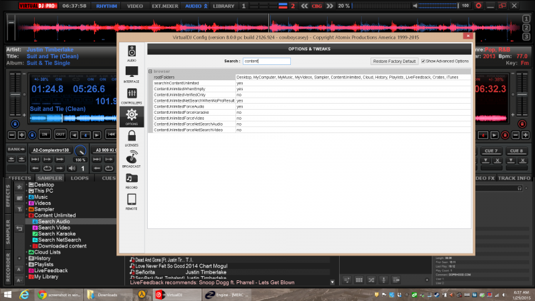Expand the Music folder node
This screenshot has height=301, width=535.
click(x=27, y=197)
